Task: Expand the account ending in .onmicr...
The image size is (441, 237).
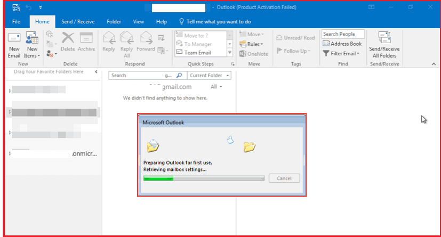Action: 10,153
